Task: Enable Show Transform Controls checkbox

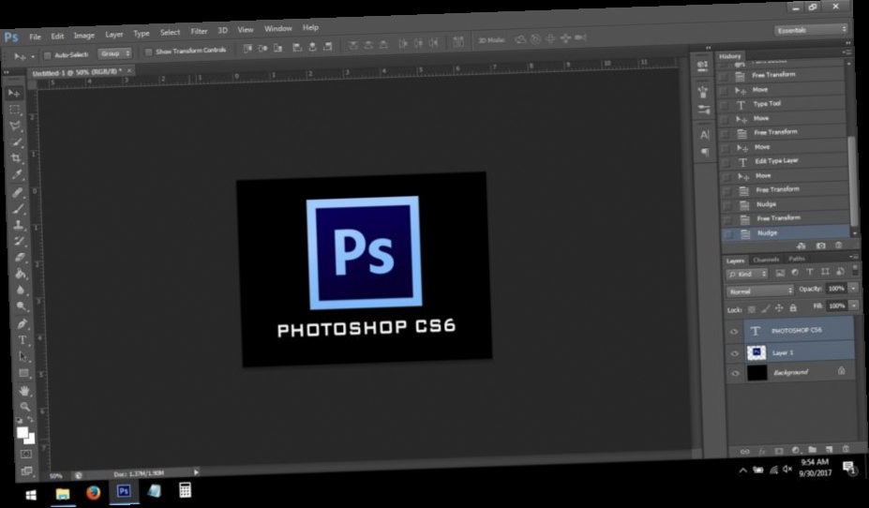Action: (148, 52)
